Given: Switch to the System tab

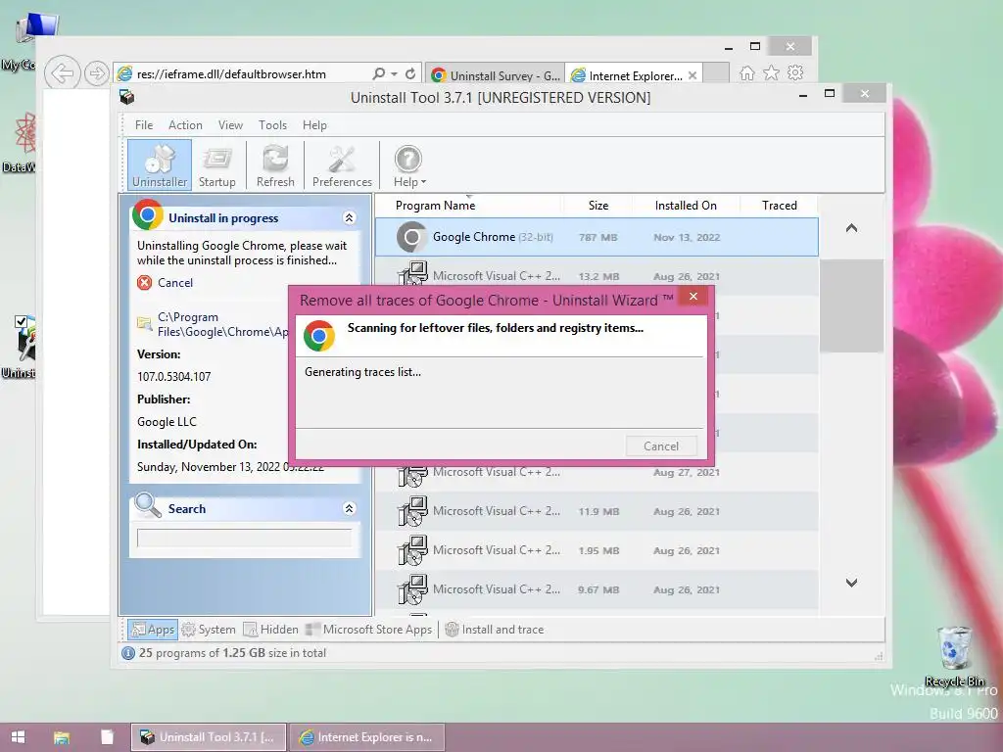Looking at the screenshot, I should click(x=209, y=630).
